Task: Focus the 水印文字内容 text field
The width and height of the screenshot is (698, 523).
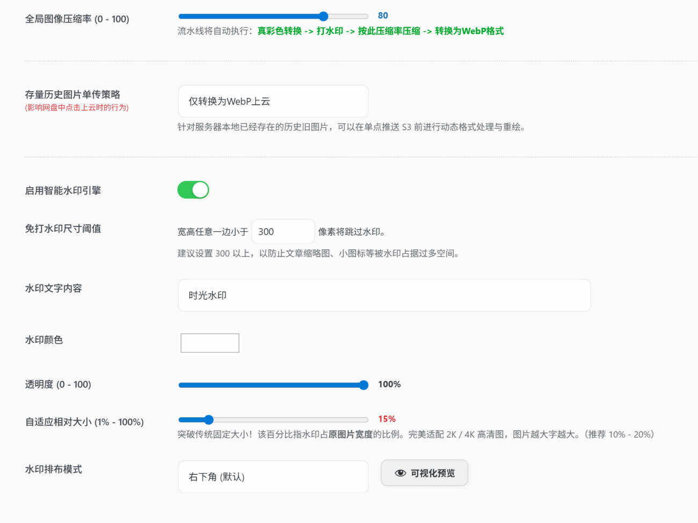Action: click(384, 296)
